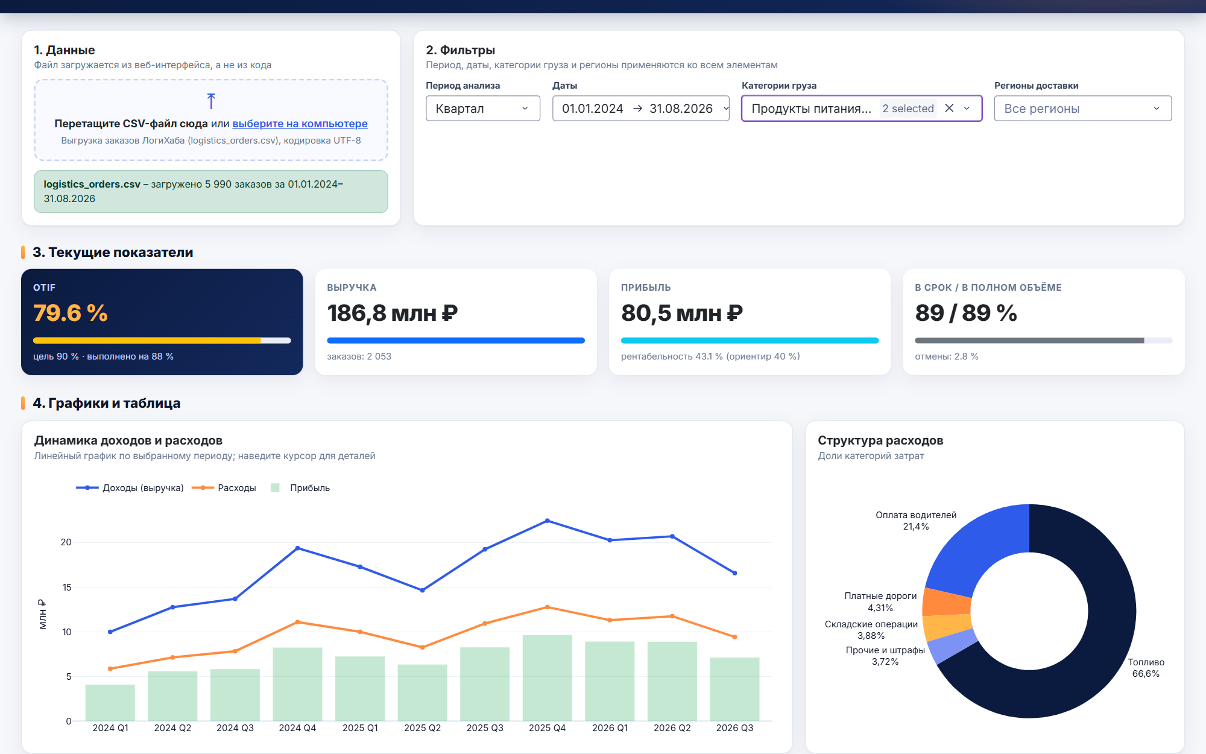Click the upload arrow icon in drop zone
This screenshot has height=754, width=1206.
click(211, 101)
